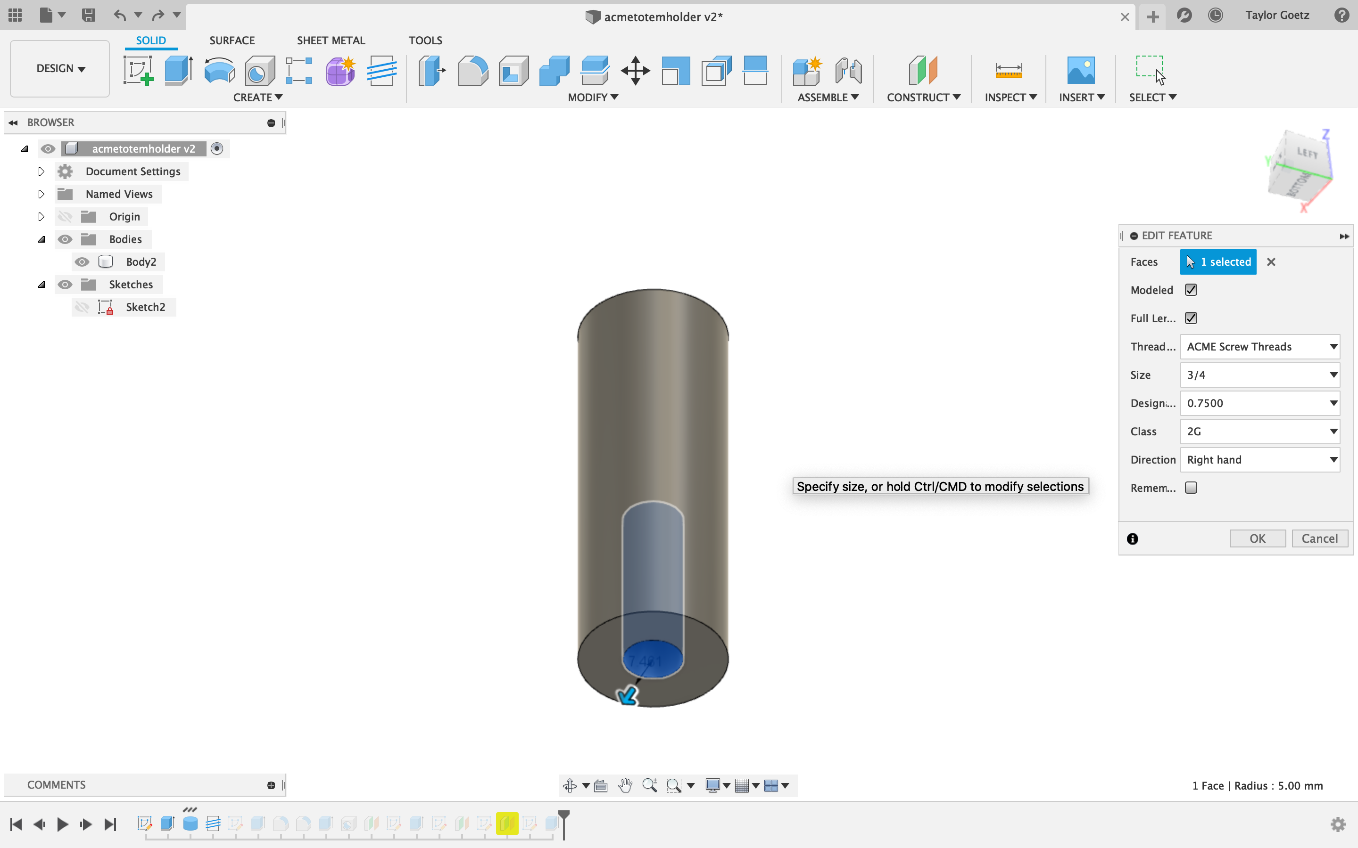Toggle visibility of Body2

pyautogui.click(x=83, y=261)
